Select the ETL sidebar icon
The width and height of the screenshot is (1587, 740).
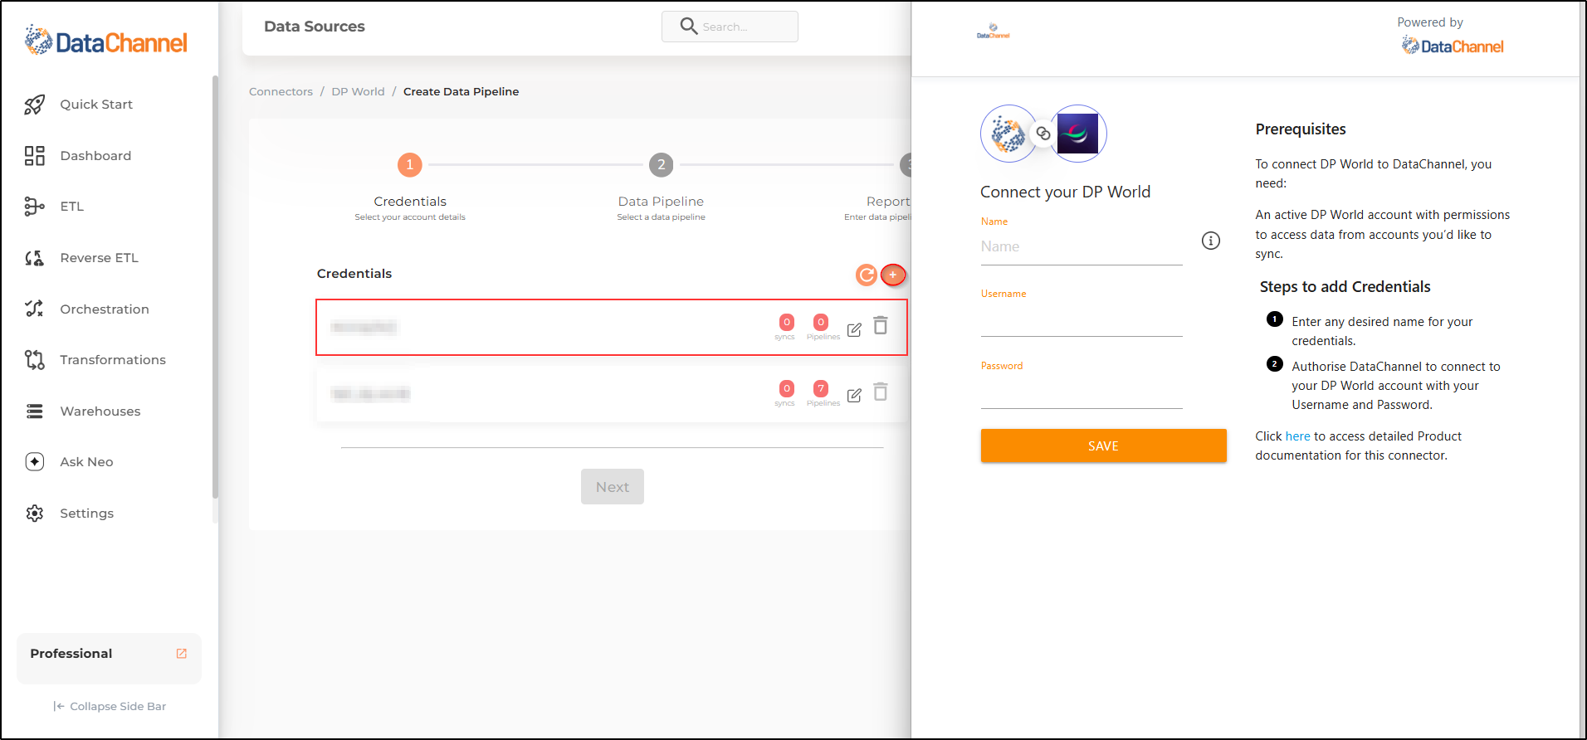[34, 207]
